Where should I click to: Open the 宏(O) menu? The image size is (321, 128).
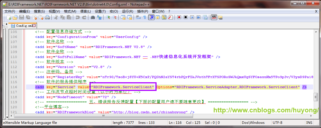[x=114, y=11]
